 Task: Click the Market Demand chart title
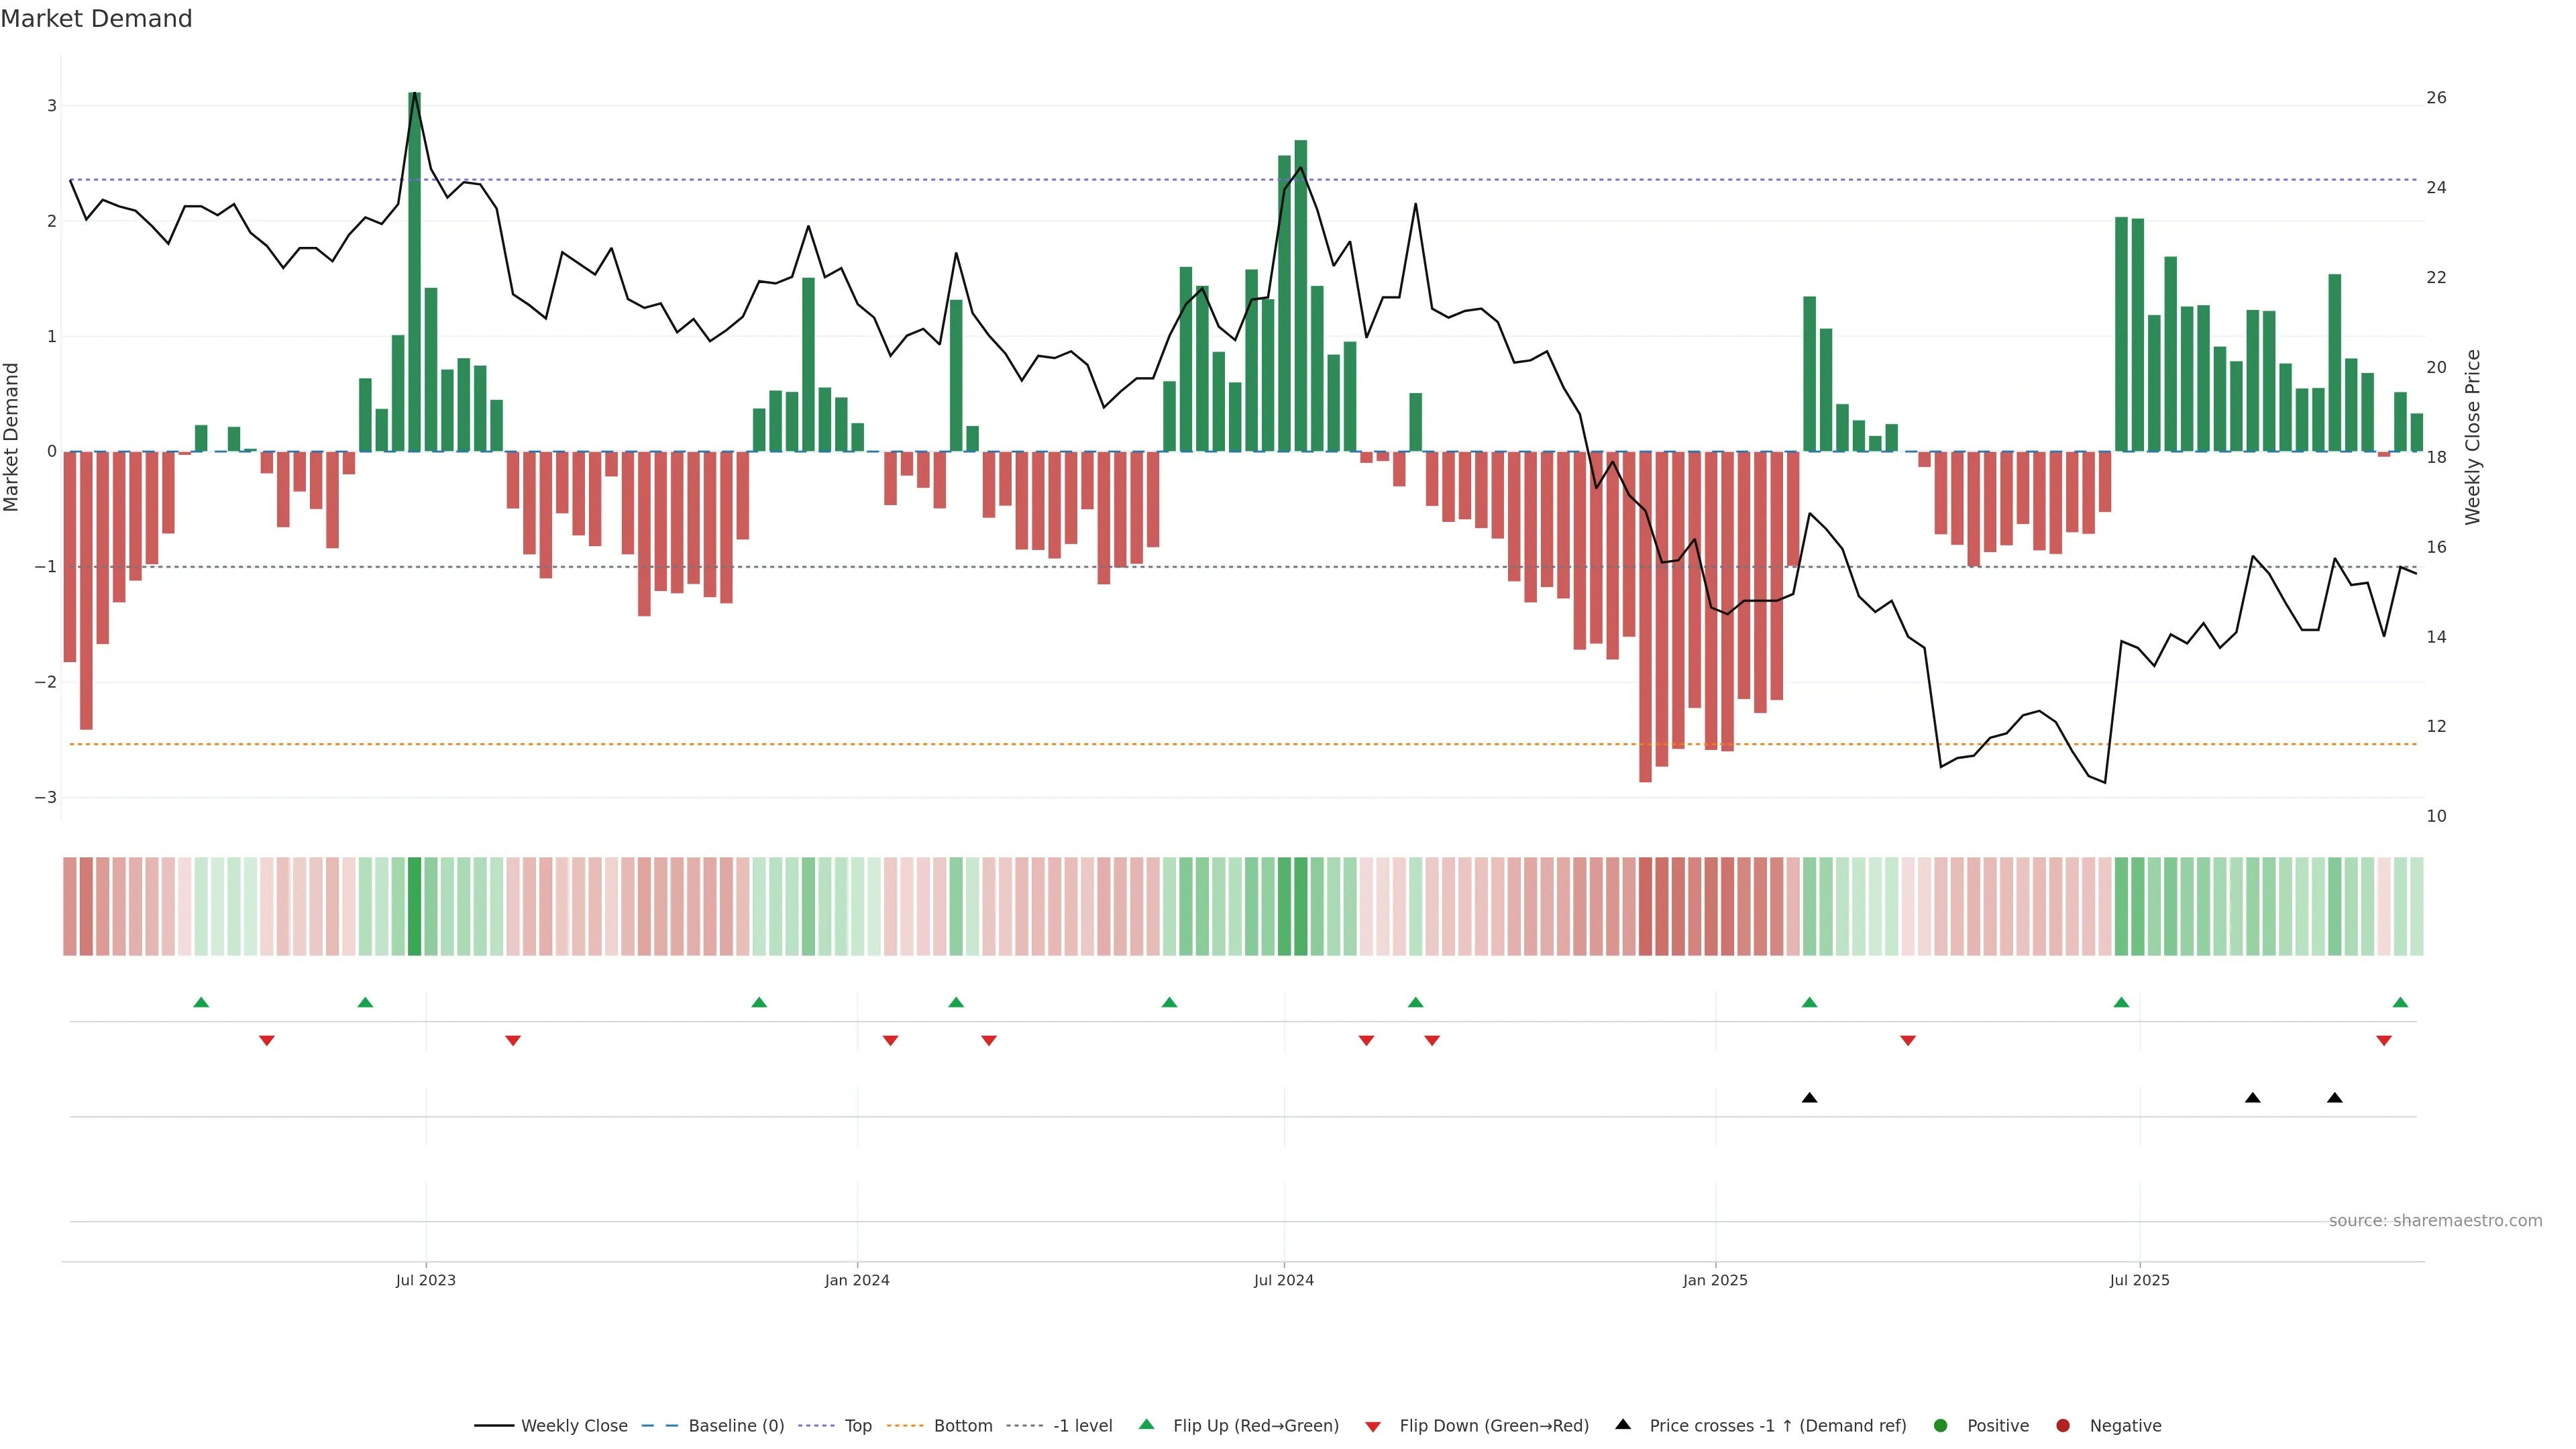[x=96, y=19]
